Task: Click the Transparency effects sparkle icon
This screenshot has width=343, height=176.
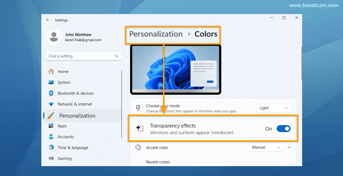Action: click(x=140, y=128)
